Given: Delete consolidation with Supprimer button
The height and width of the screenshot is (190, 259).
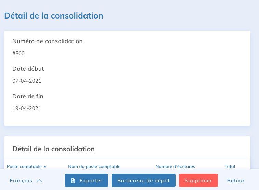Looking at the screenshot, I should [x=198, y=181].
